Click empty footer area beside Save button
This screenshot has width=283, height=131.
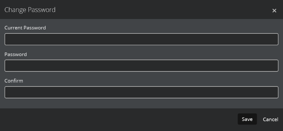(117, 120)
